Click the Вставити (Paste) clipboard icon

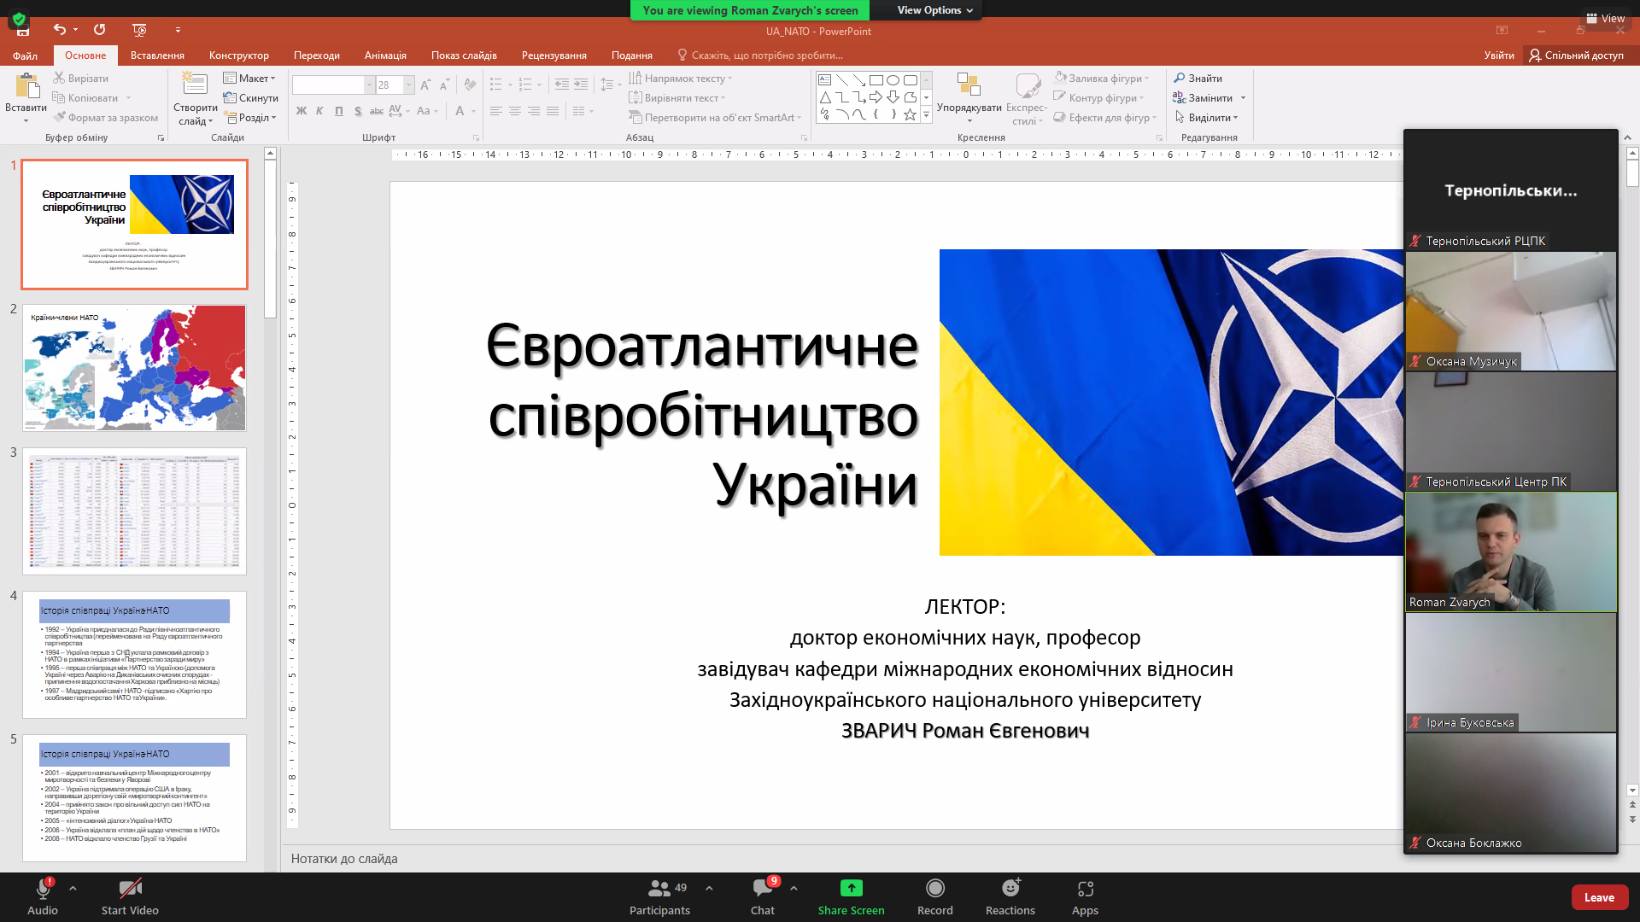[26, 85]
